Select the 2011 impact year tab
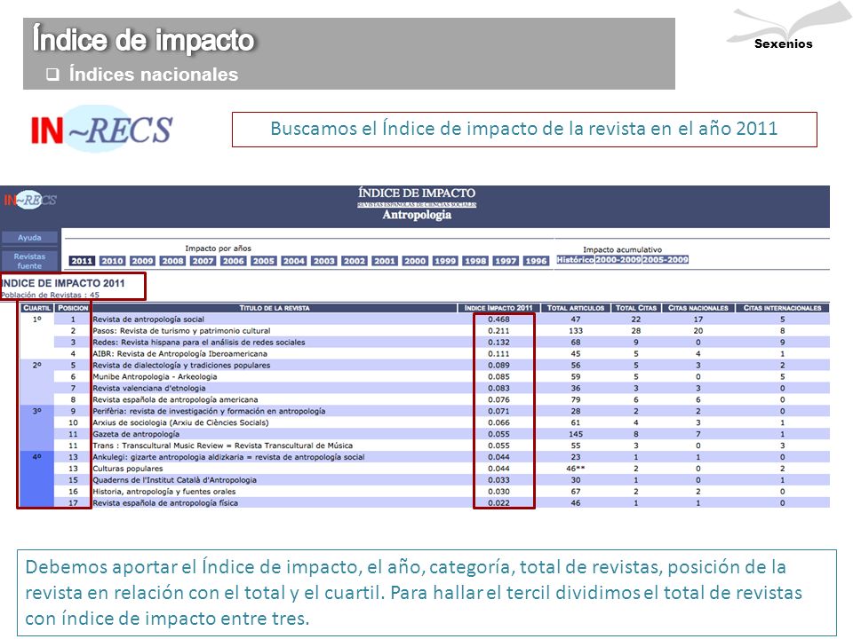The width and height of the screenshot is (853, 639). 82,261
